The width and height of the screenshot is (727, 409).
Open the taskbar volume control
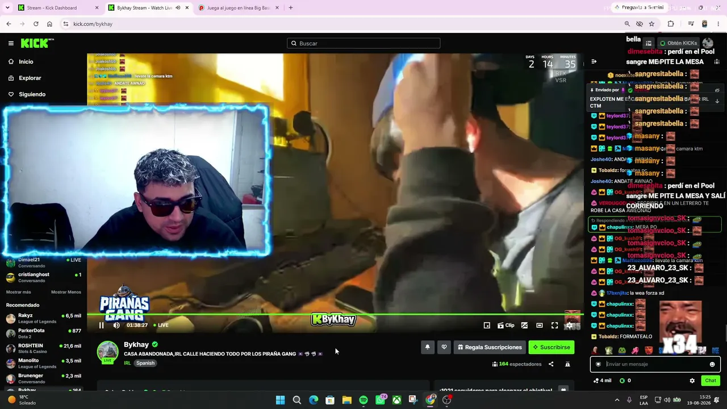(x=667, y=400)
